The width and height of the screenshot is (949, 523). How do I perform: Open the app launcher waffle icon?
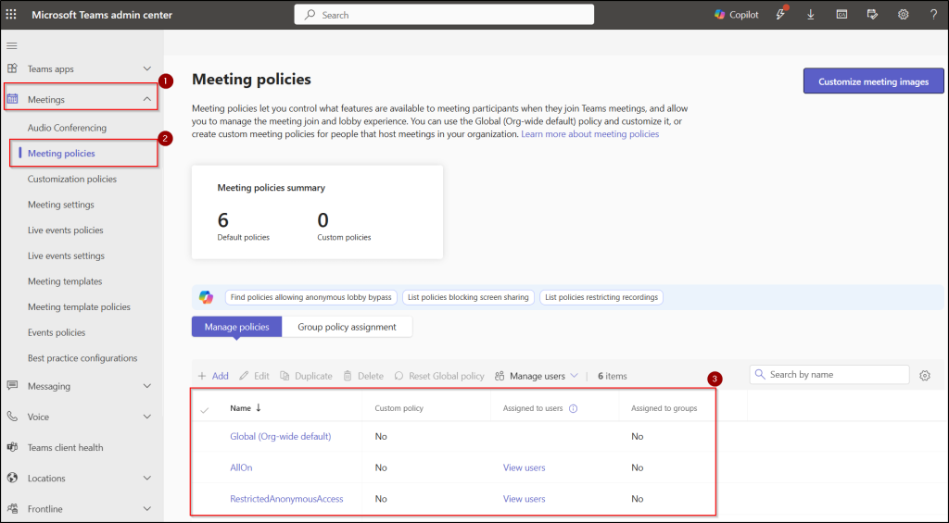coord(11,15)
